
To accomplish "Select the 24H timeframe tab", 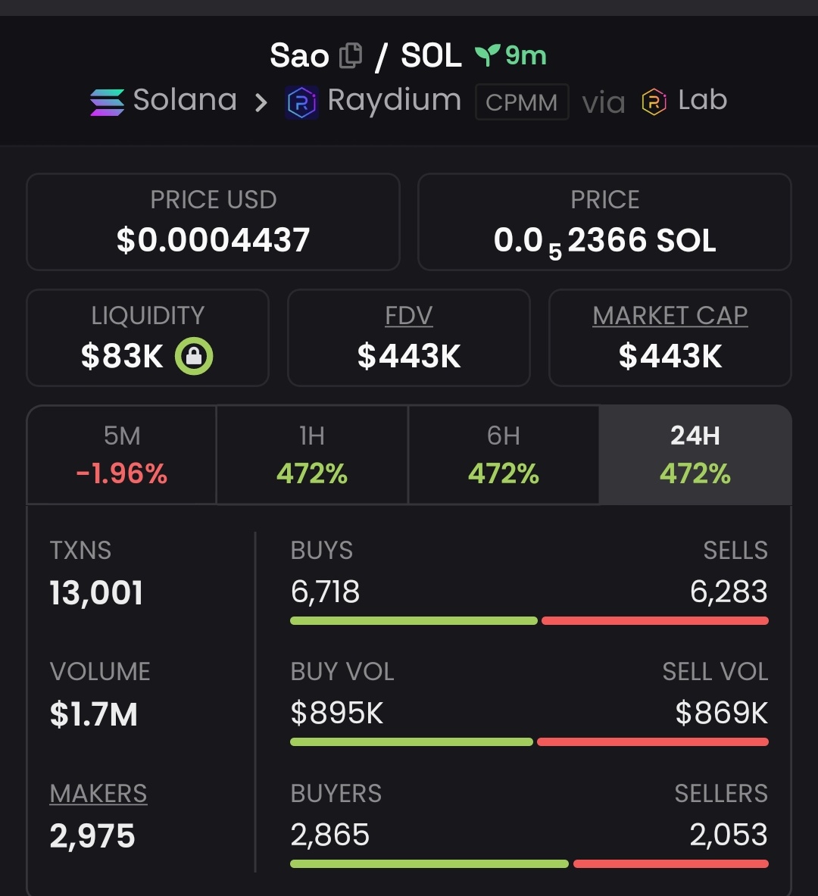I will click(695, 455).
